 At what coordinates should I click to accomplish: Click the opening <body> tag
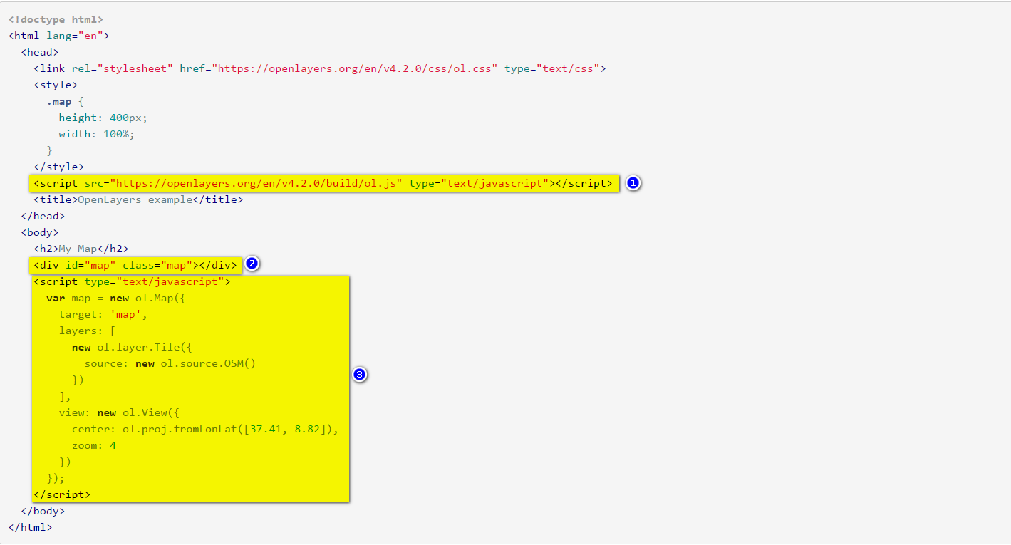tap(40, 232)
